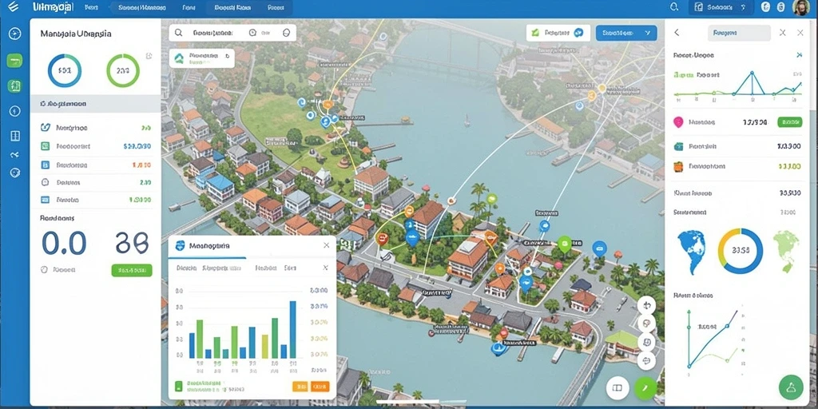Click the rightmost orange button in chart popup
The width and height of the screenshot is (818, 409).
320,387
